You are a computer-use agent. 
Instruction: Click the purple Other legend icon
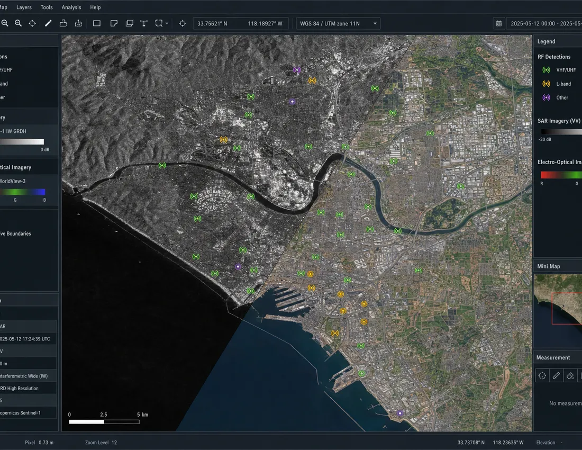(x=547, y=97)
